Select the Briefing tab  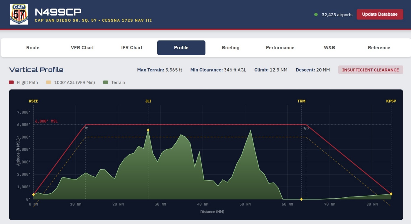231,48
